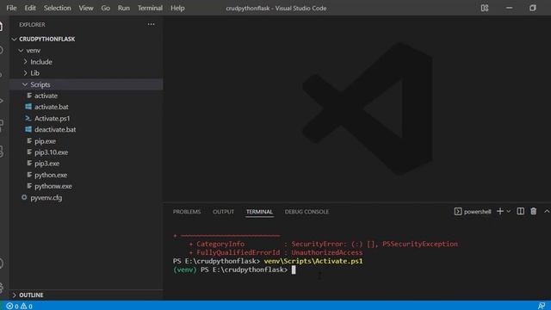The width and height of the screenshot is (551, 310).
Task: Create a new terminal with plus icon
Action: click(x=500, y=211)
